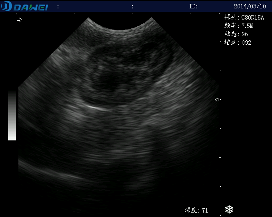Click the grayscale brightness bar
The image size is (272, 217).
tap(12, 115)
